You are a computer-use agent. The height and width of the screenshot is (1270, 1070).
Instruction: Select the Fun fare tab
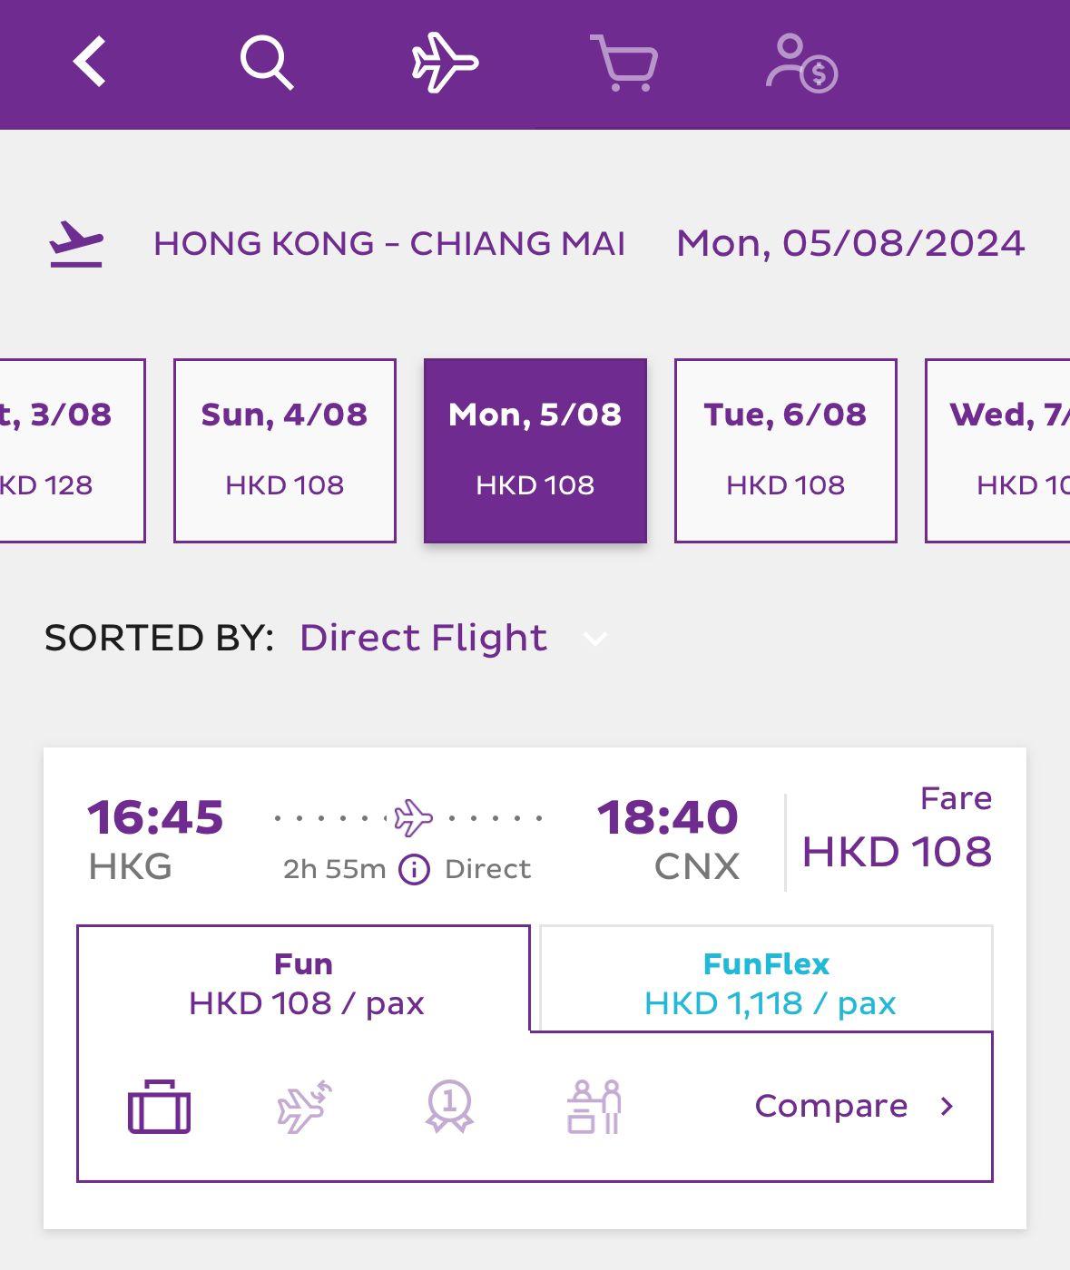click(304, 982)
